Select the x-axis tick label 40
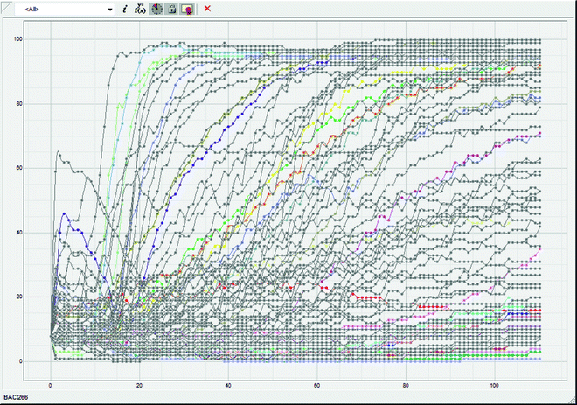Viewport: 577px width, 405px height. pyautogui.click(x=228, y=386)
